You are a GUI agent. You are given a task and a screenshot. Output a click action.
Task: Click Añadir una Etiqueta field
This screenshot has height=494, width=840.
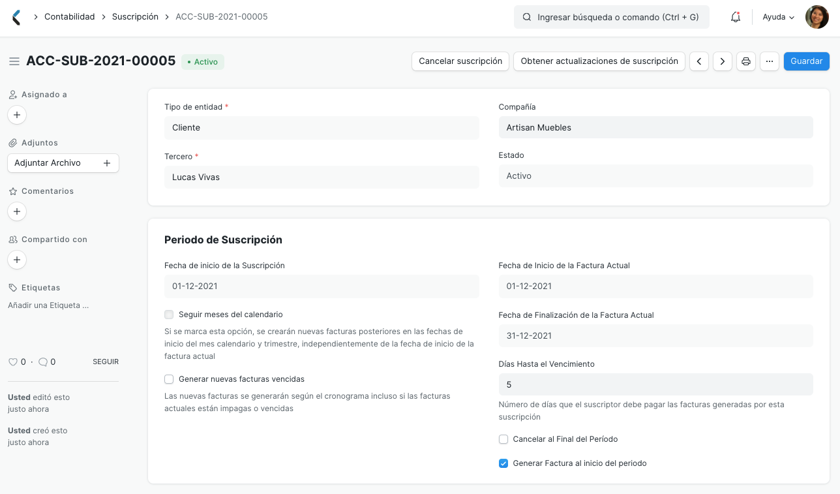(48, 305)
